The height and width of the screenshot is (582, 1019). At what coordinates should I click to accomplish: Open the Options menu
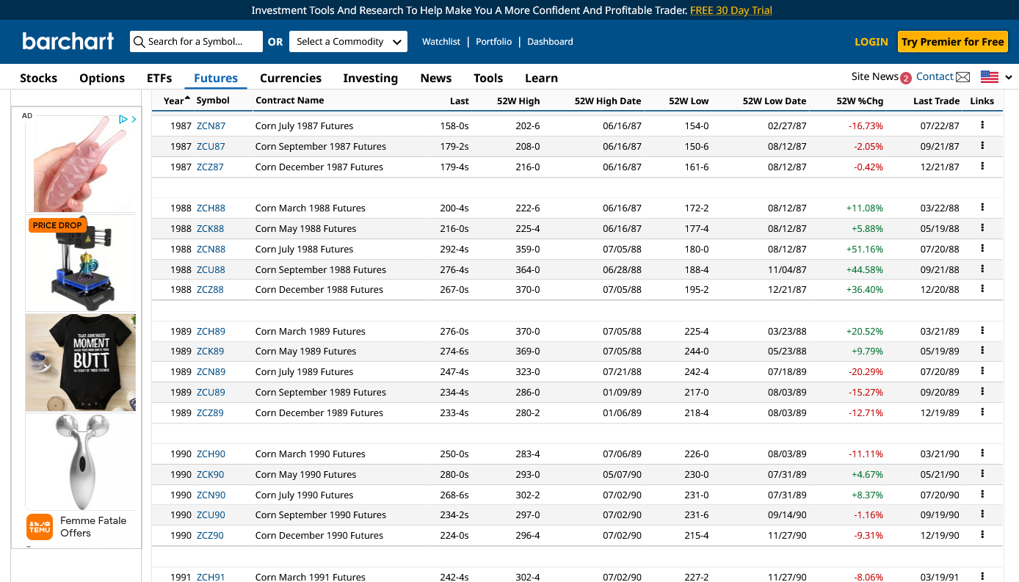click(x=102, y=78)
